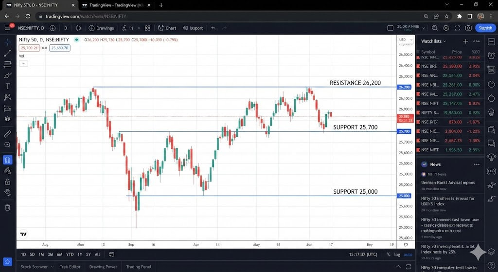Toggle auto scale mode
The width and height of the screenshot is (498, 272).
[408, 254]
